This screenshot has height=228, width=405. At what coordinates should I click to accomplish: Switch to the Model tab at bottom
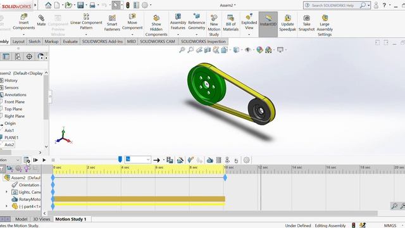pos(21,219)
